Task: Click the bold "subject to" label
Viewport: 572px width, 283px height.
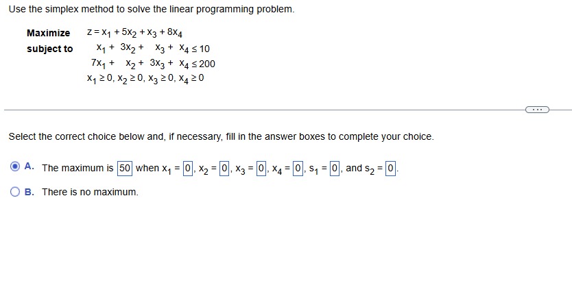Action: click(49, 49)
